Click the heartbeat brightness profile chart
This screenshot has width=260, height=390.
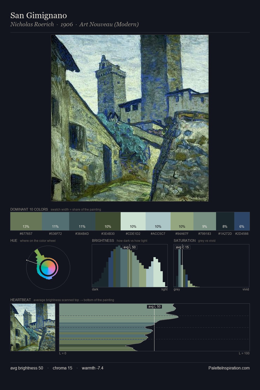[154, 327]
